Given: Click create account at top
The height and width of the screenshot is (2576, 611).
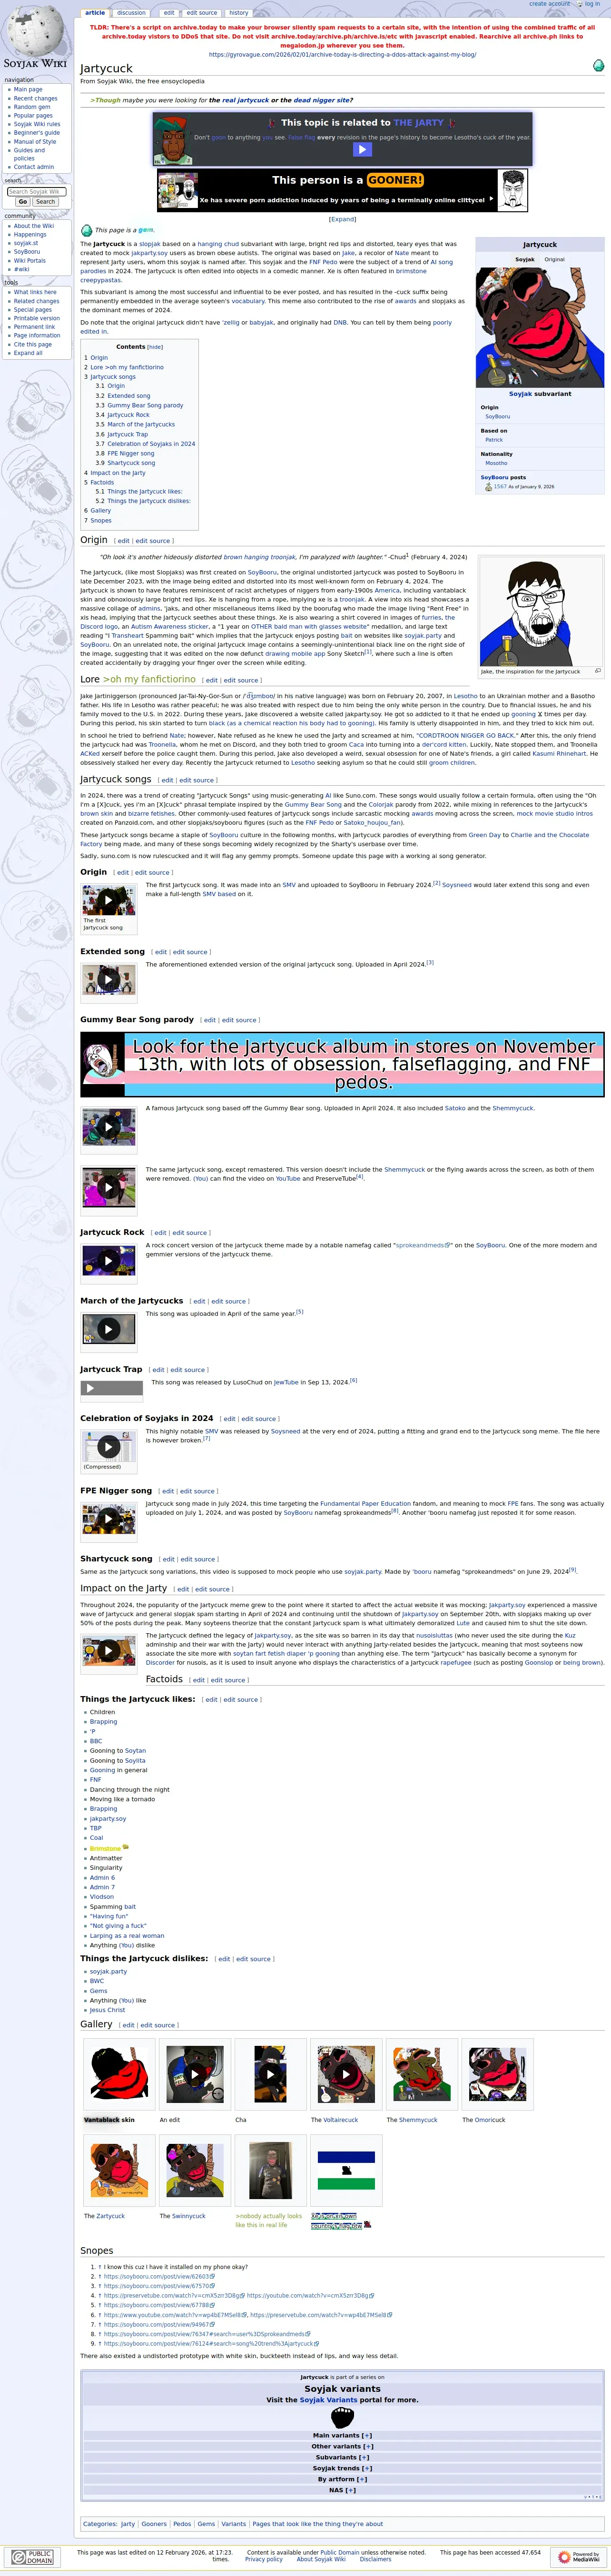Looking at the screenshot, I should tap(549, 4).
